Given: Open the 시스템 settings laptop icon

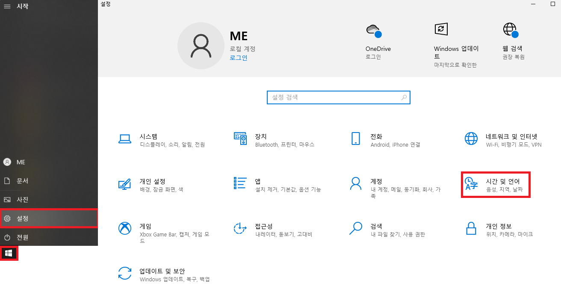Looking at the screenshot, I should pos(124,139).
